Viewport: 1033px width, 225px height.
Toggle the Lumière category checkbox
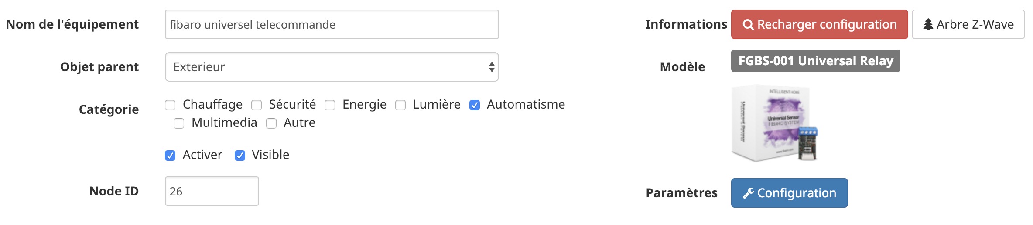[x=400, y=105]
